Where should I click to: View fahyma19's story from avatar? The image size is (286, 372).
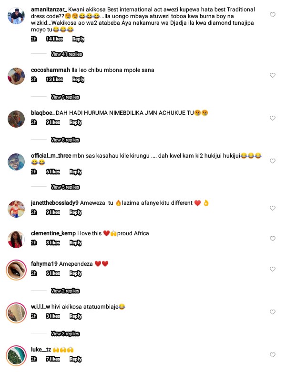click(x=16, y=270)
